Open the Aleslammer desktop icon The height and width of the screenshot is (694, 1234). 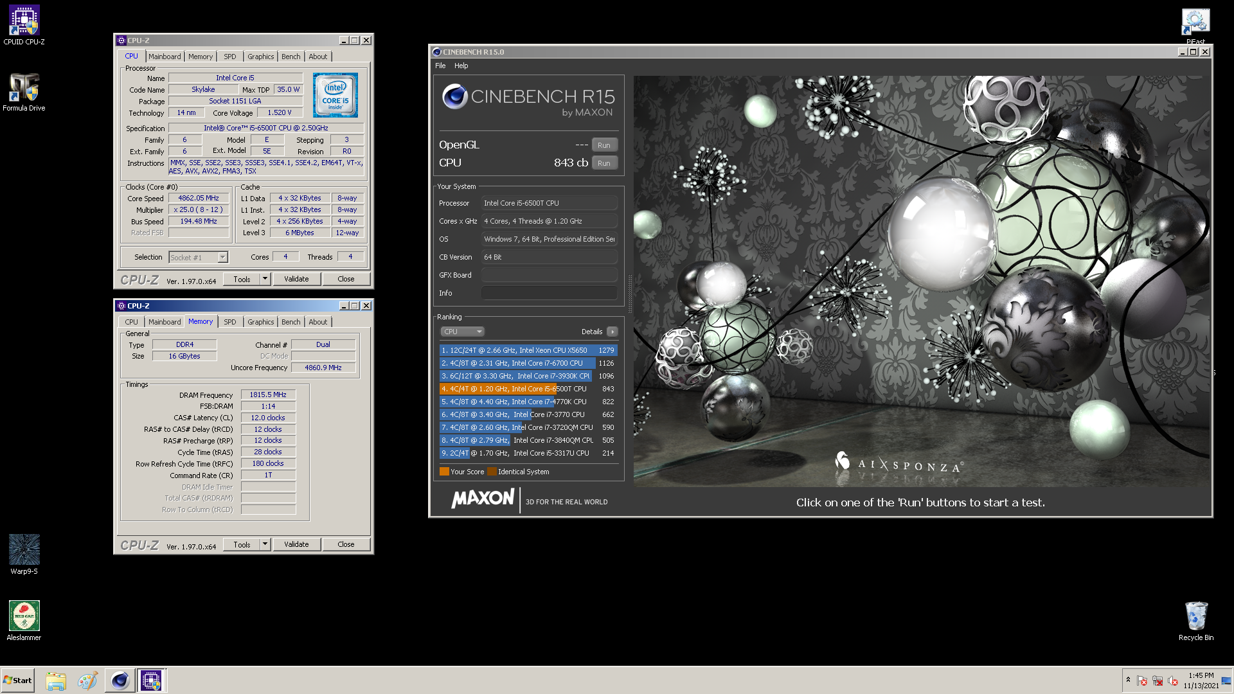tap(24, 620)
